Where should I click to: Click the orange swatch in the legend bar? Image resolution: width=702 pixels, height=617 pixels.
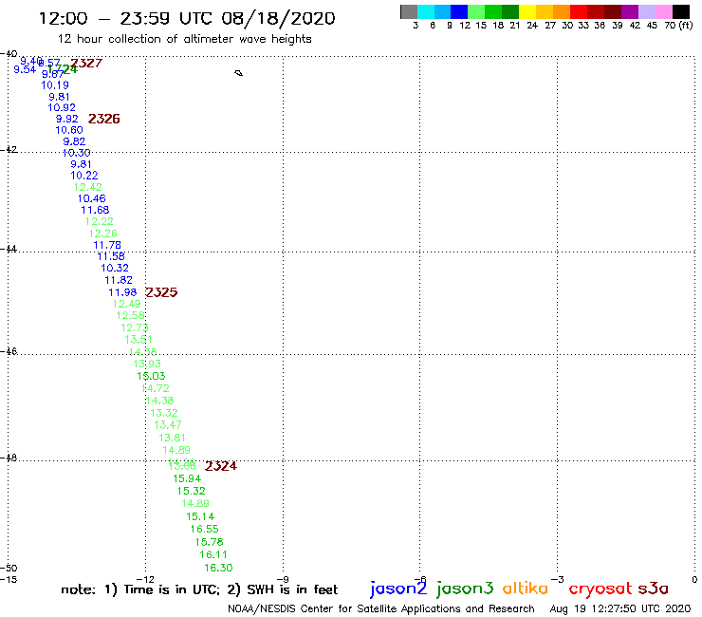(562, 11)
